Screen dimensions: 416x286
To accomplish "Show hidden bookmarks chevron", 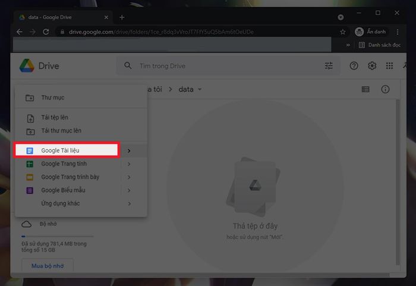I will tap(348, 45).
